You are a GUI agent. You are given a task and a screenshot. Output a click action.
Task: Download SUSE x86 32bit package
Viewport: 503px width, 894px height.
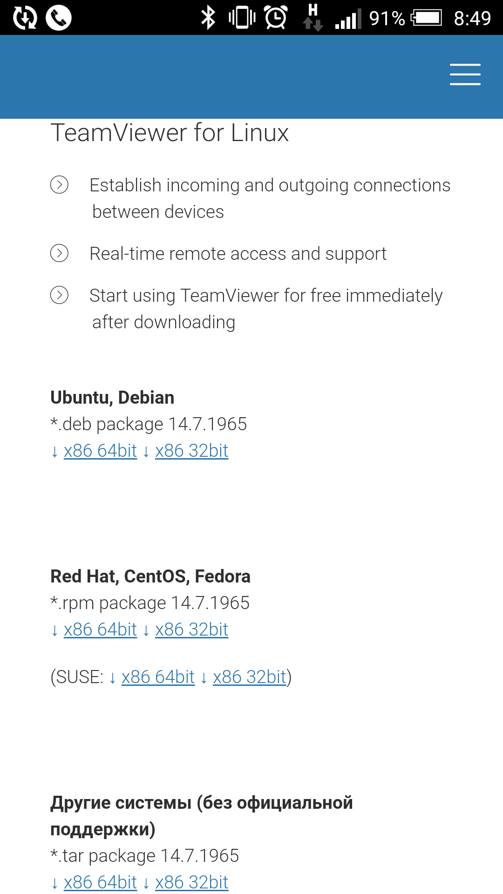[x=249, y=677]
